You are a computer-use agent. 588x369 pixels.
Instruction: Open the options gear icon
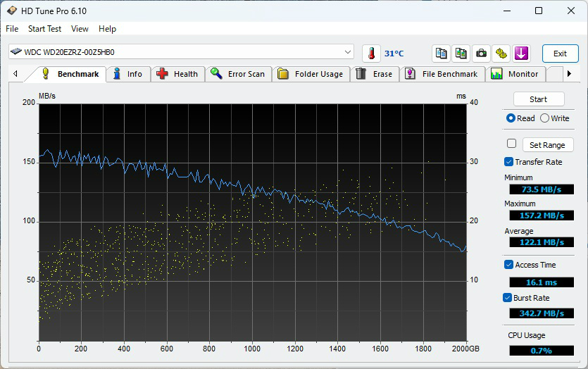pos(501,54)
